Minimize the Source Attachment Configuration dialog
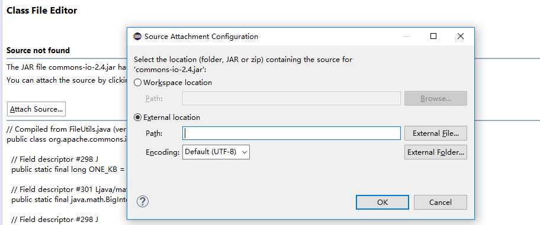The width and height of the screenshot is (540, 225). coord(406,36)
